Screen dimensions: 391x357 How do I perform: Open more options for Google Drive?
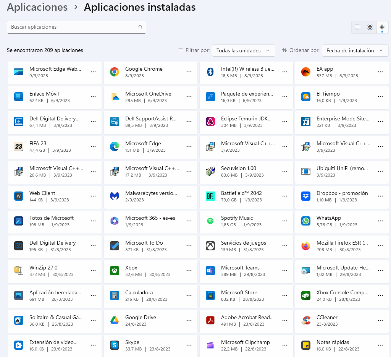tap(189, 320)
